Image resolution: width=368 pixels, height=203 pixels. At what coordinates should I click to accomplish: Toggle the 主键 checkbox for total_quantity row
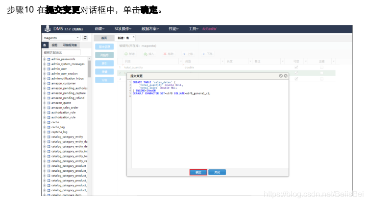[321, 68]
